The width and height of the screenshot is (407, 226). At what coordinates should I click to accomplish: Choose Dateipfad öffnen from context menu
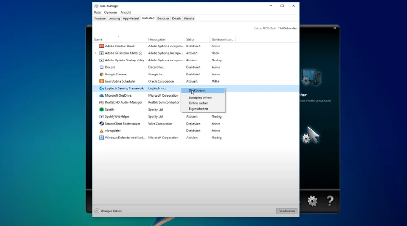(200, 97)
